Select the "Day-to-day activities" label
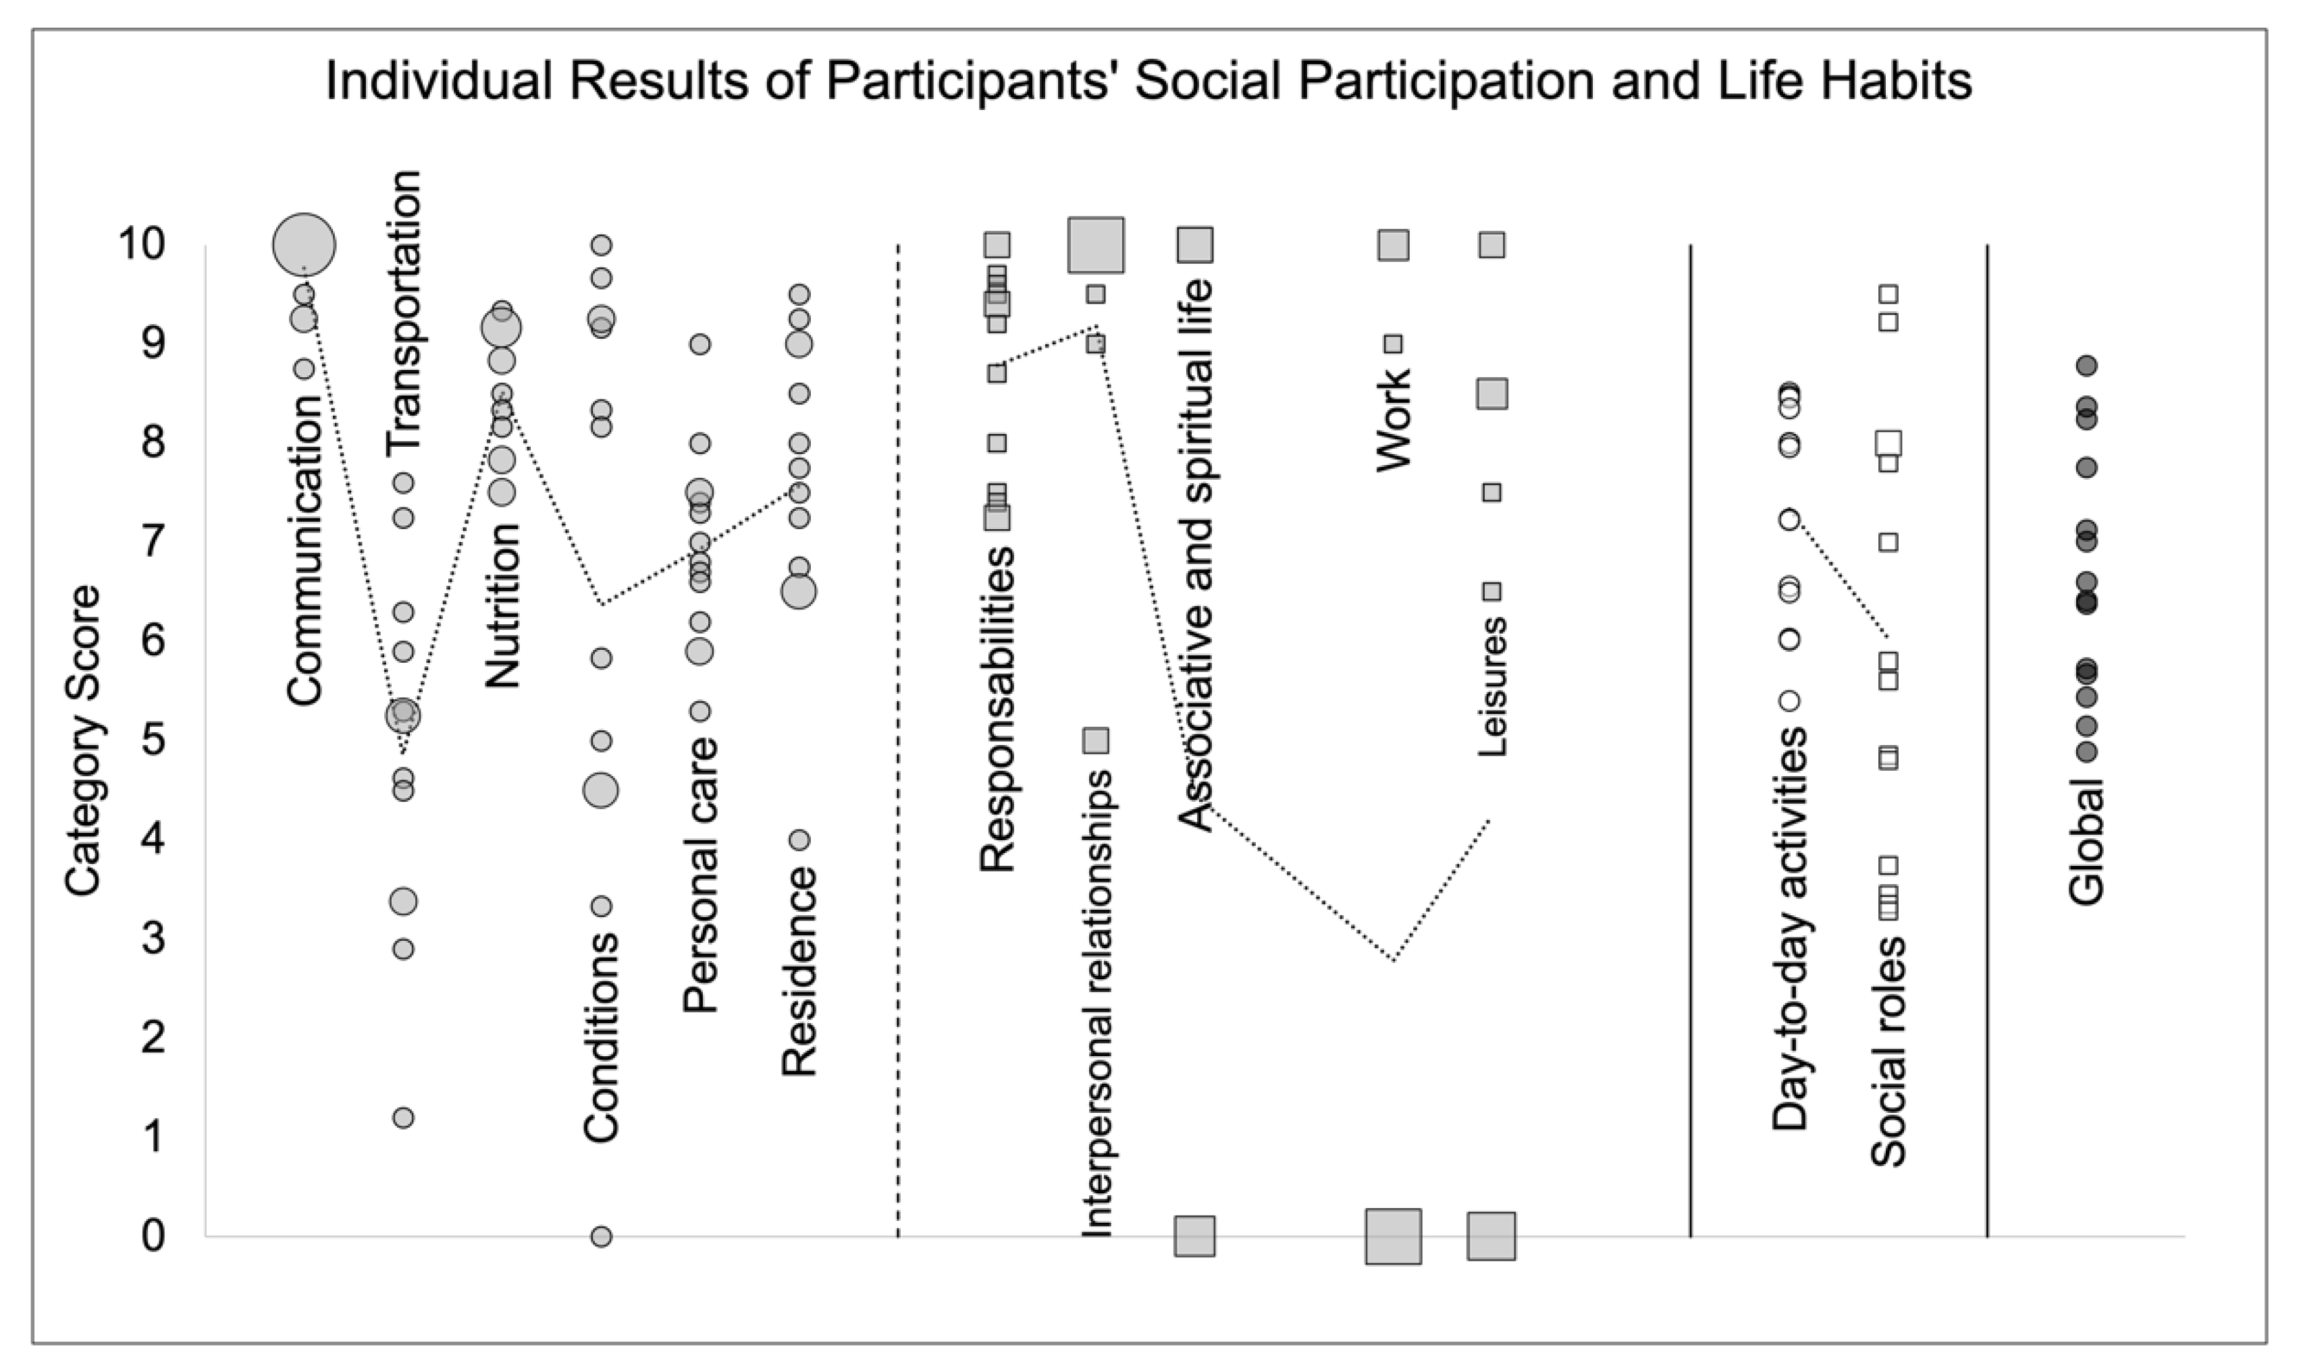 pyautogui.click(x=1791, y=928)
